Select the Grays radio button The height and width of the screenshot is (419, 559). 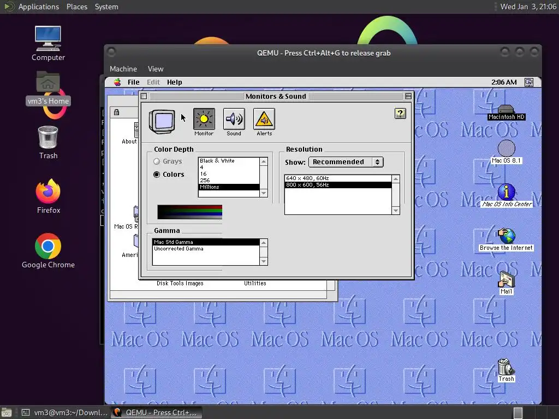[157, 161]
